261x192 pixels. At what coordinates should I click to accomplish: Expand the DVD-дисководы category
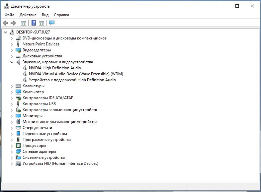(x=12, y=38)
